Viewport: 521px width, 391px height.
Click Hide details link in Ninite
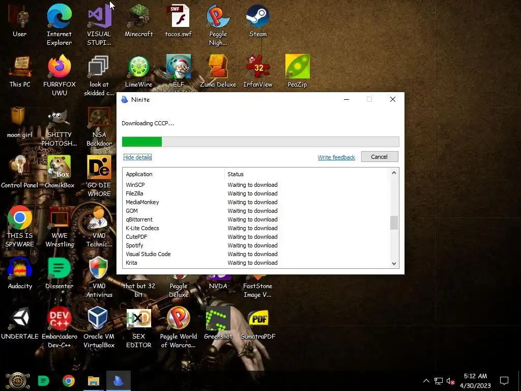137,157
